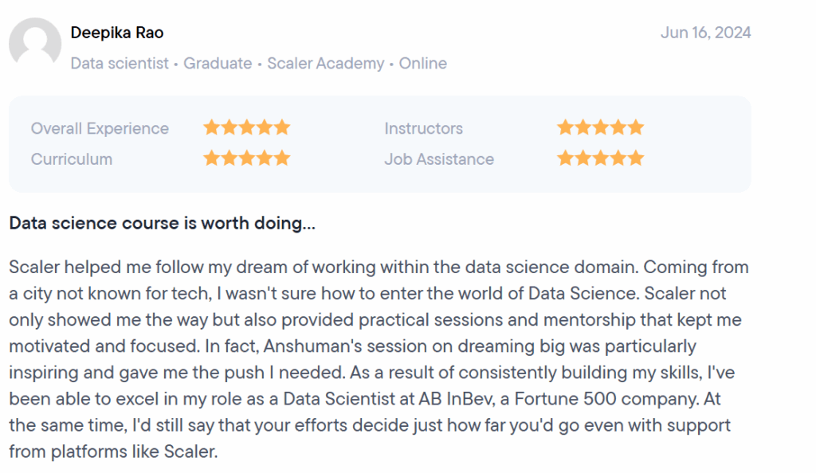Click Deepika Rao's profile avatar icon
Screen dimensions: 816x473
pyautogui.click(x=35, y=44)
